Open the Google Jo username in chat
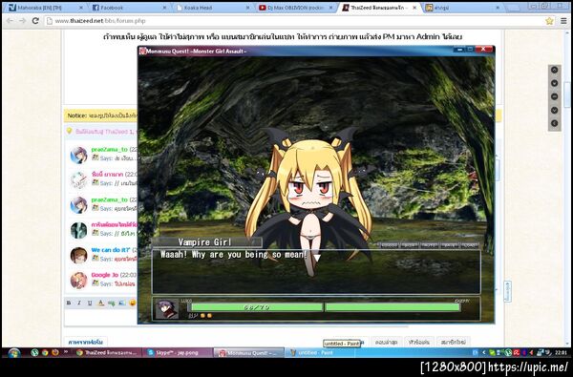Screen dimensions: 573x377 [104, 275]
